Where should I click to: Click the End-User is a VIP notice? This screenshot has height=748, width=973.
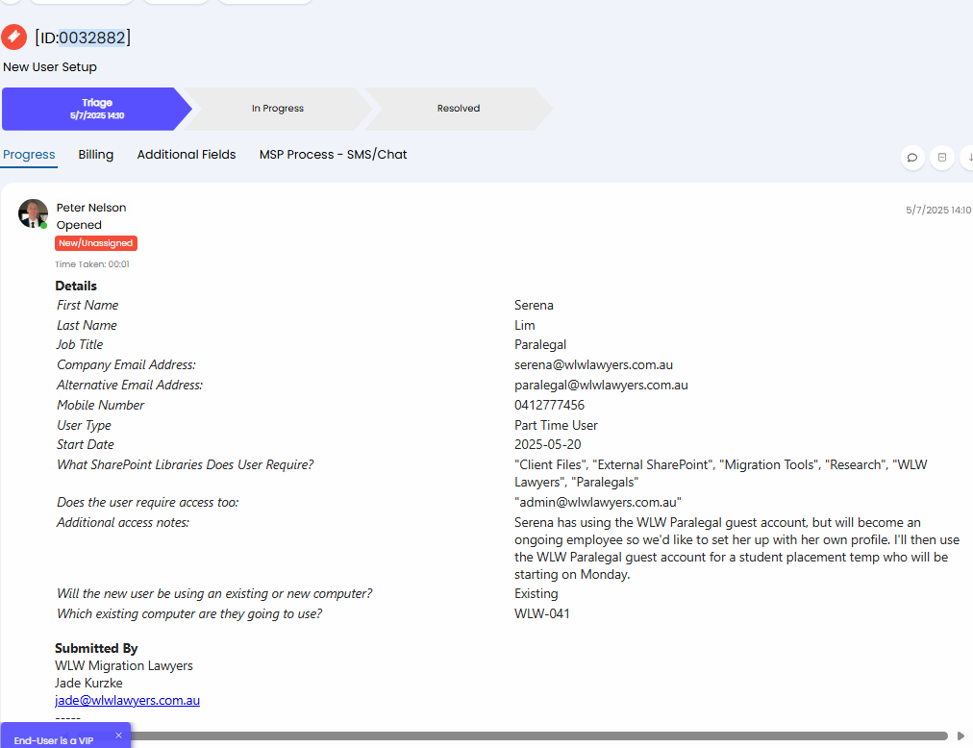click(x=54, y=740)
